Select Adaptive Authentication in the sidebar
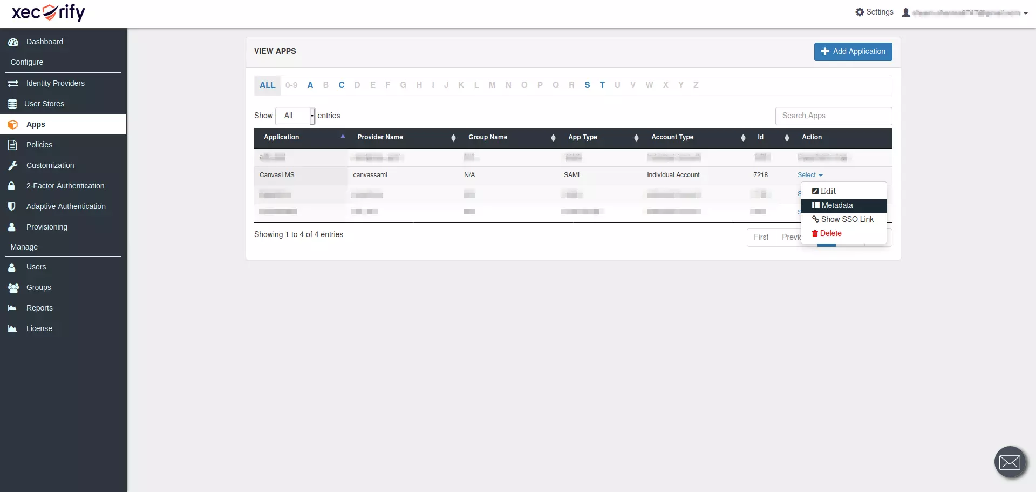This screenshot has height=492, width=1036. point(66,206)
